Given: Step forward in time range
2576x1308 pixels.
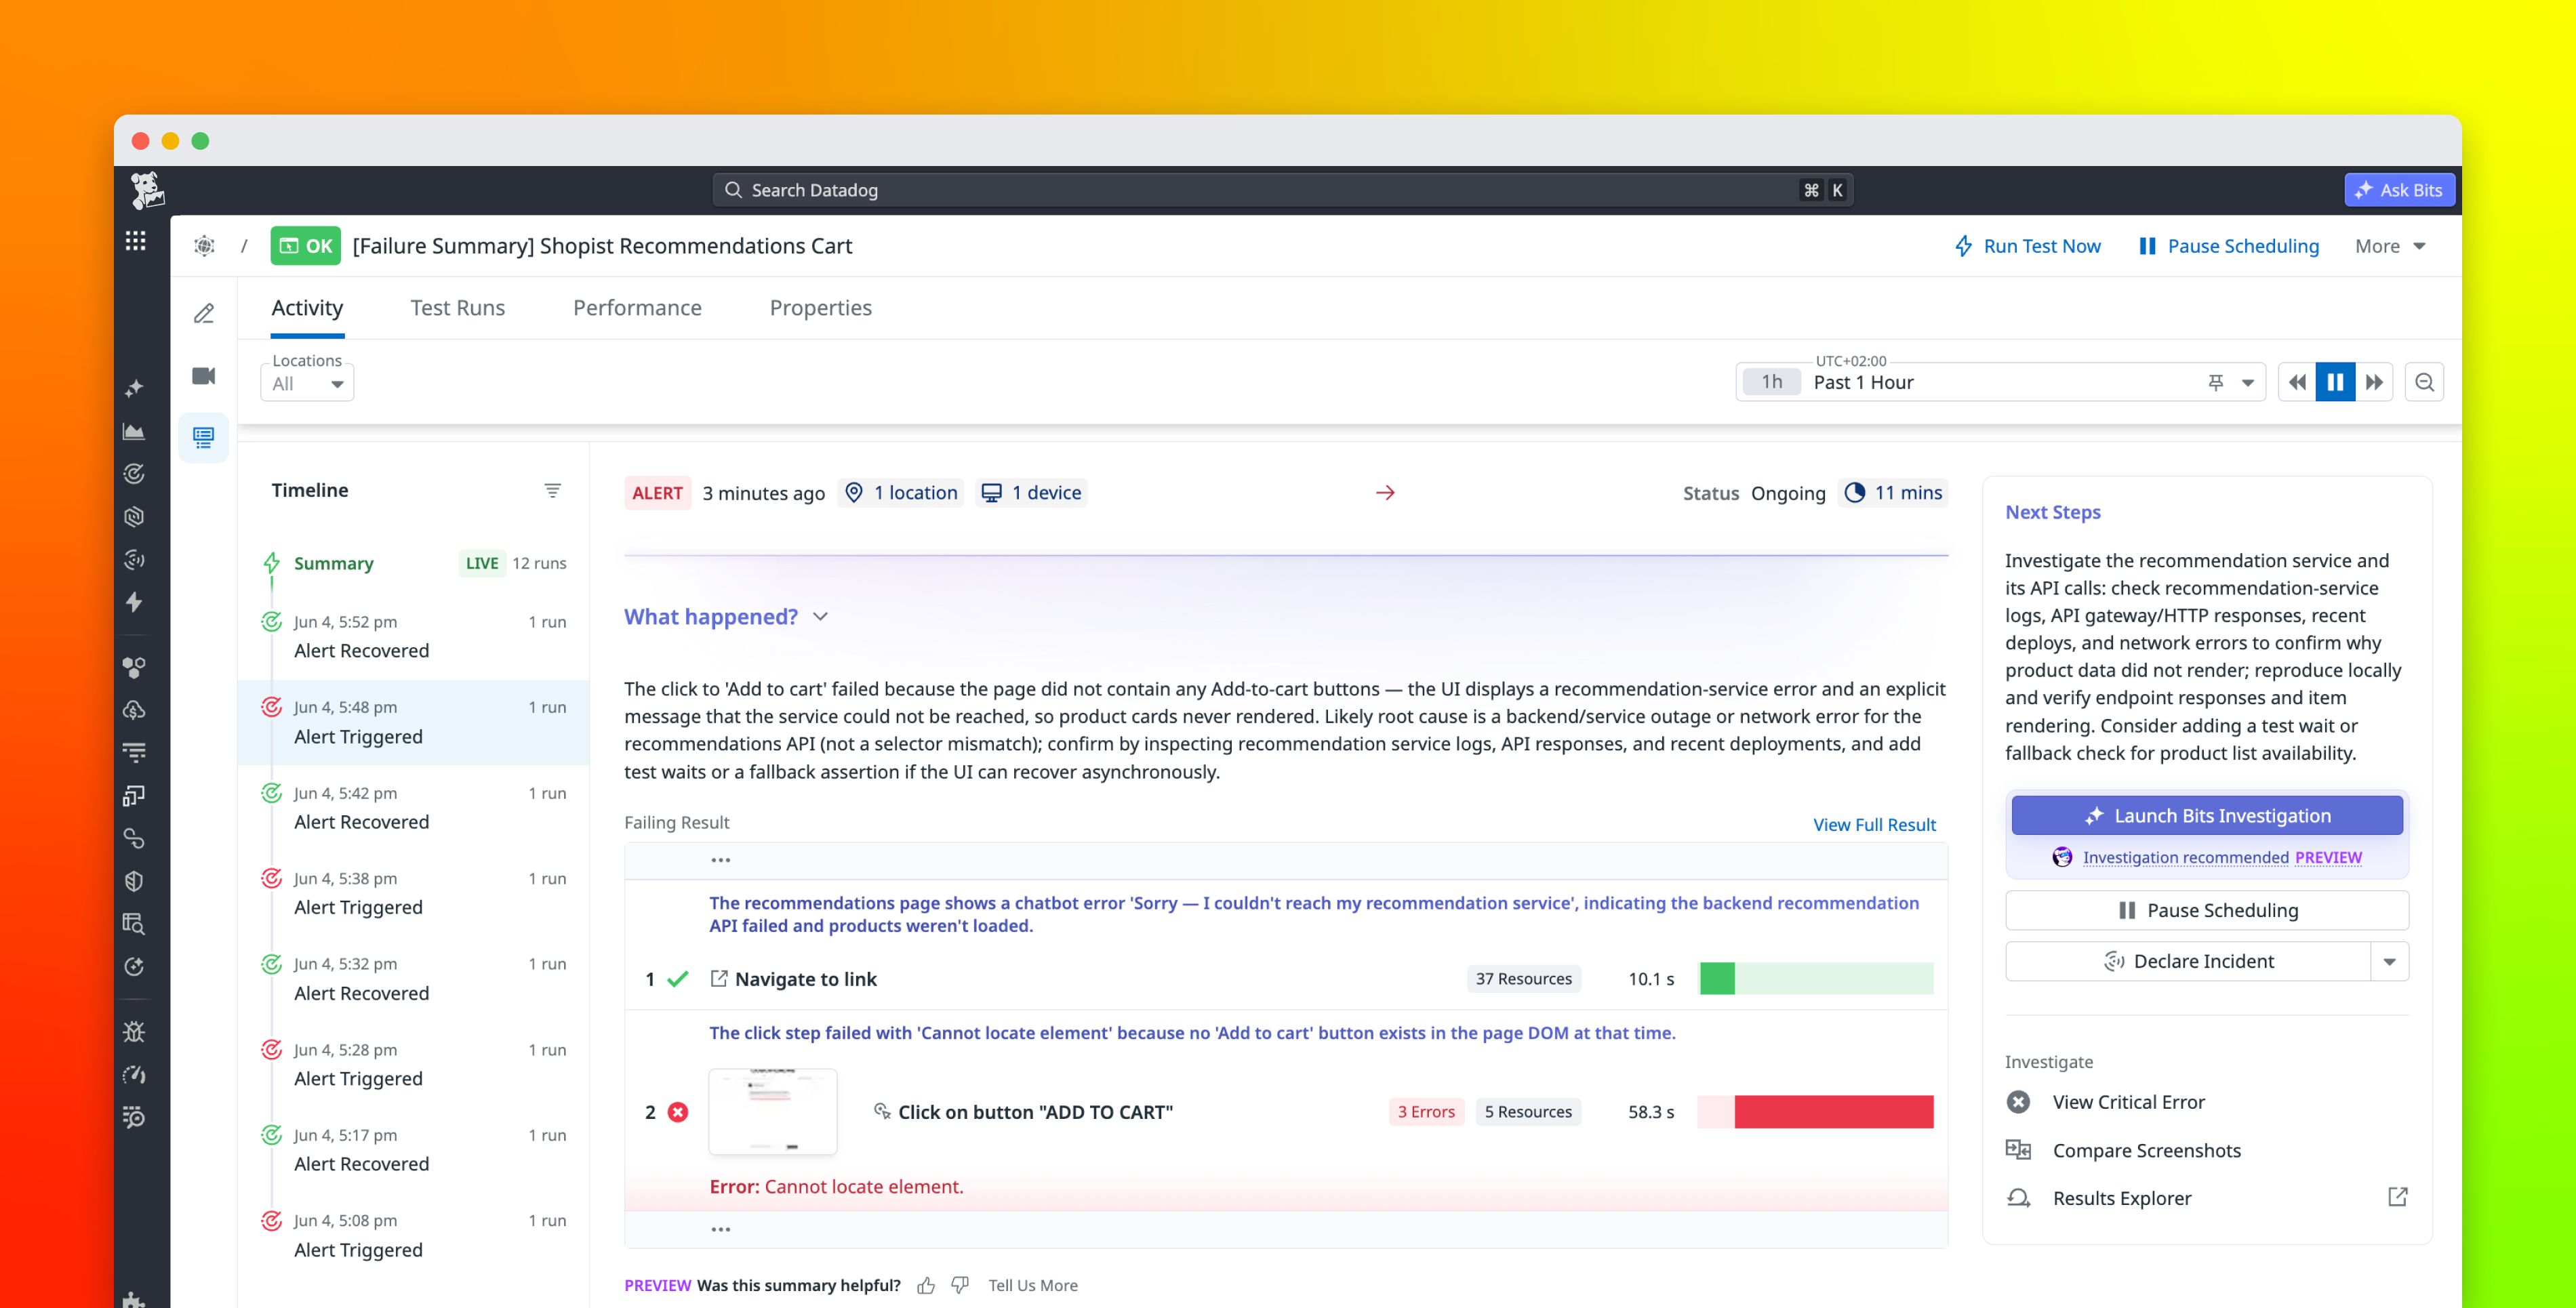Looking at the screenshot, I should coord(2374,382).
